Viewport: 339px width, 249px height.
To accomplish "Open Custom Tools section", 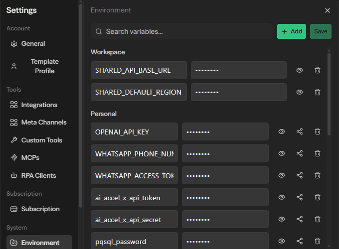I will coord(39,140).
